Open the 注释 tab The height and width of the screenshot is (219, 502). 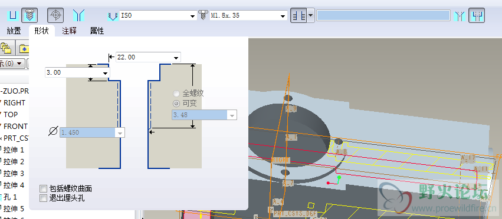[x=69, y=31]
